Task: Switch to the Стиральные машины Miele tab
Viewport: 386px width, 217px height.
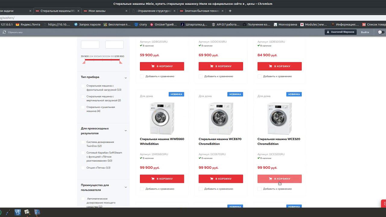Action: click(57, 11)
